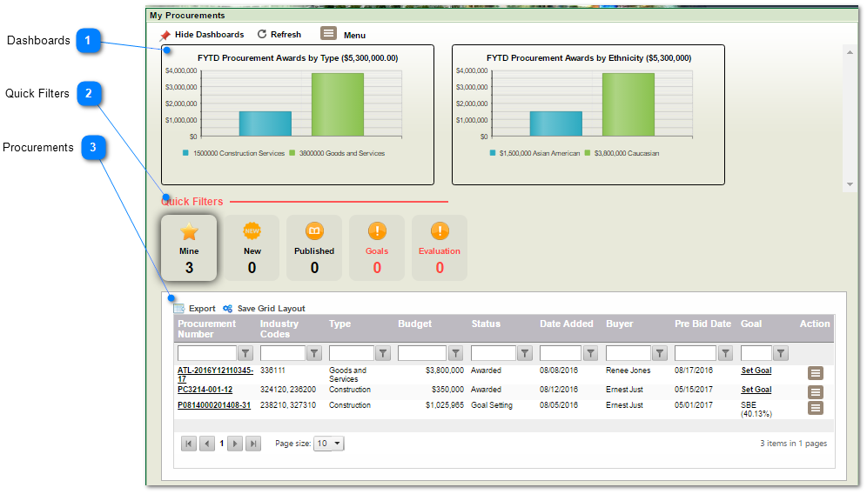Click the Save Grid Layout icon
This screenshot has width=867, height=494.
(x=228, y=309)
